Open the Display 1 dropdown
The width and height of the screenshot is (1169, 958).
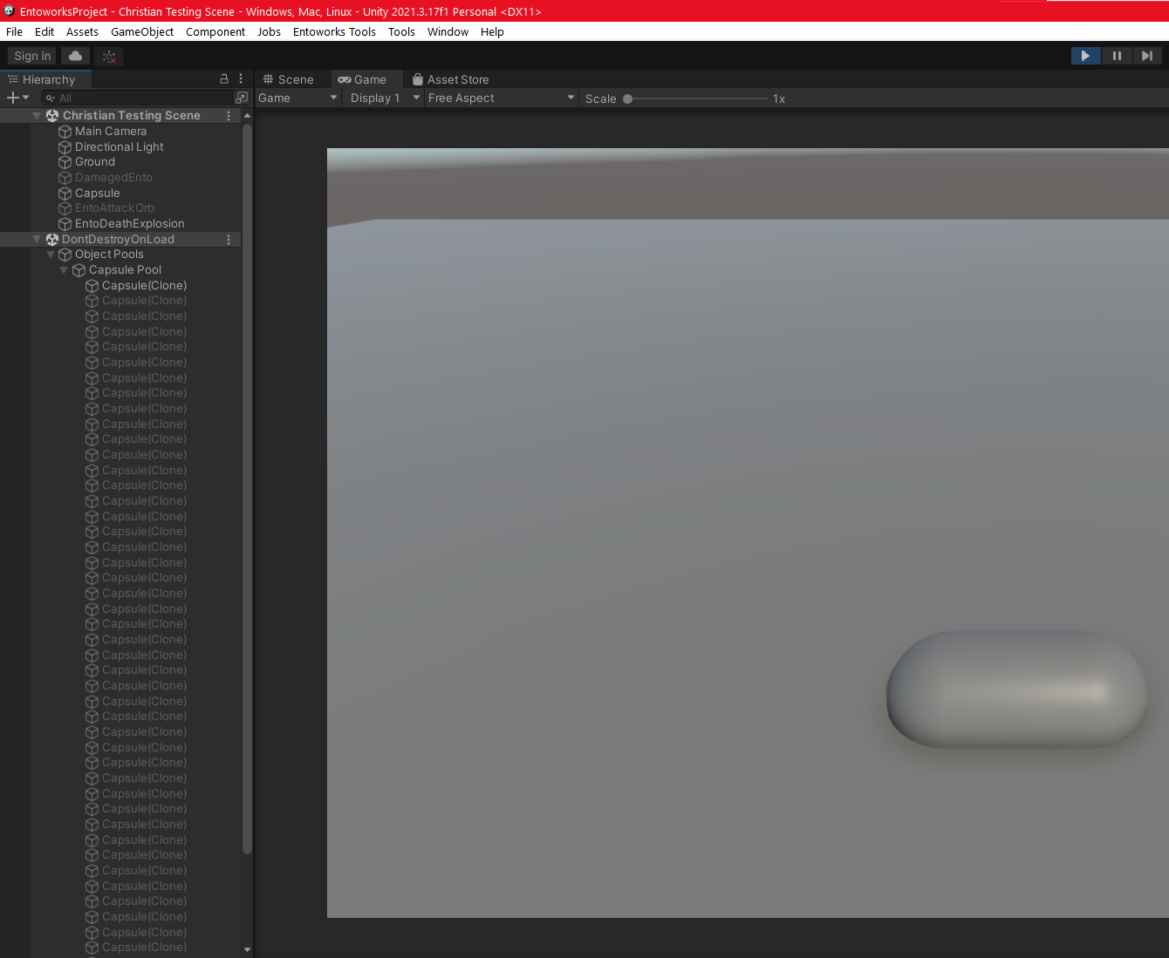386,98
